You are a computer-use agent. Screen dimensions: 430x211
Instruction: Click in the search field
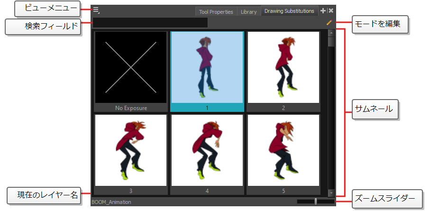click(x=150, y=22)
